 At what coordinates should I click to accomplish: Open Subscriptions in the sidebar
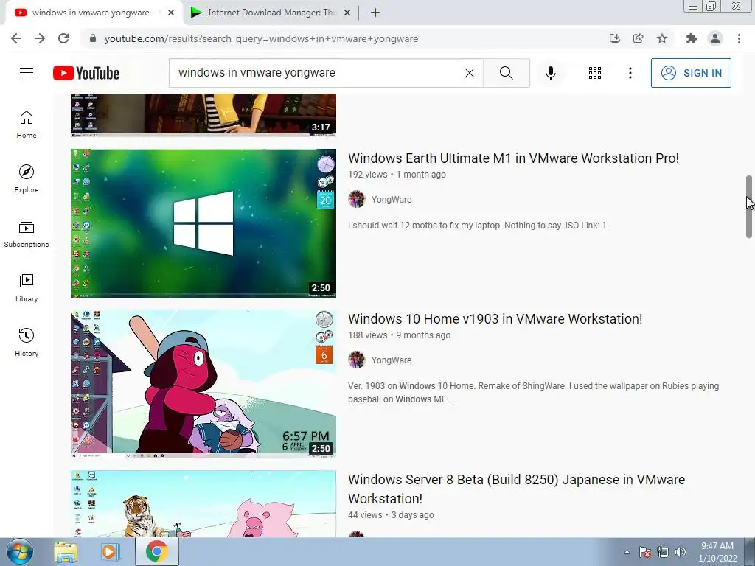(27, 234)
